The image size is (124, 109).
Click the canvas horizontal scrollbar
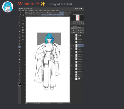(60, 103)
